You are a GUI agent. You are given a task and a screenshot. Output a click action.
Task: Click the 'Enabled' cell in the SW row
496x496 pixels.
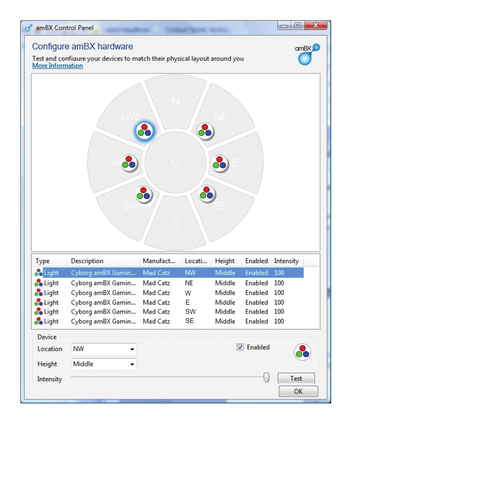(256, 311)
